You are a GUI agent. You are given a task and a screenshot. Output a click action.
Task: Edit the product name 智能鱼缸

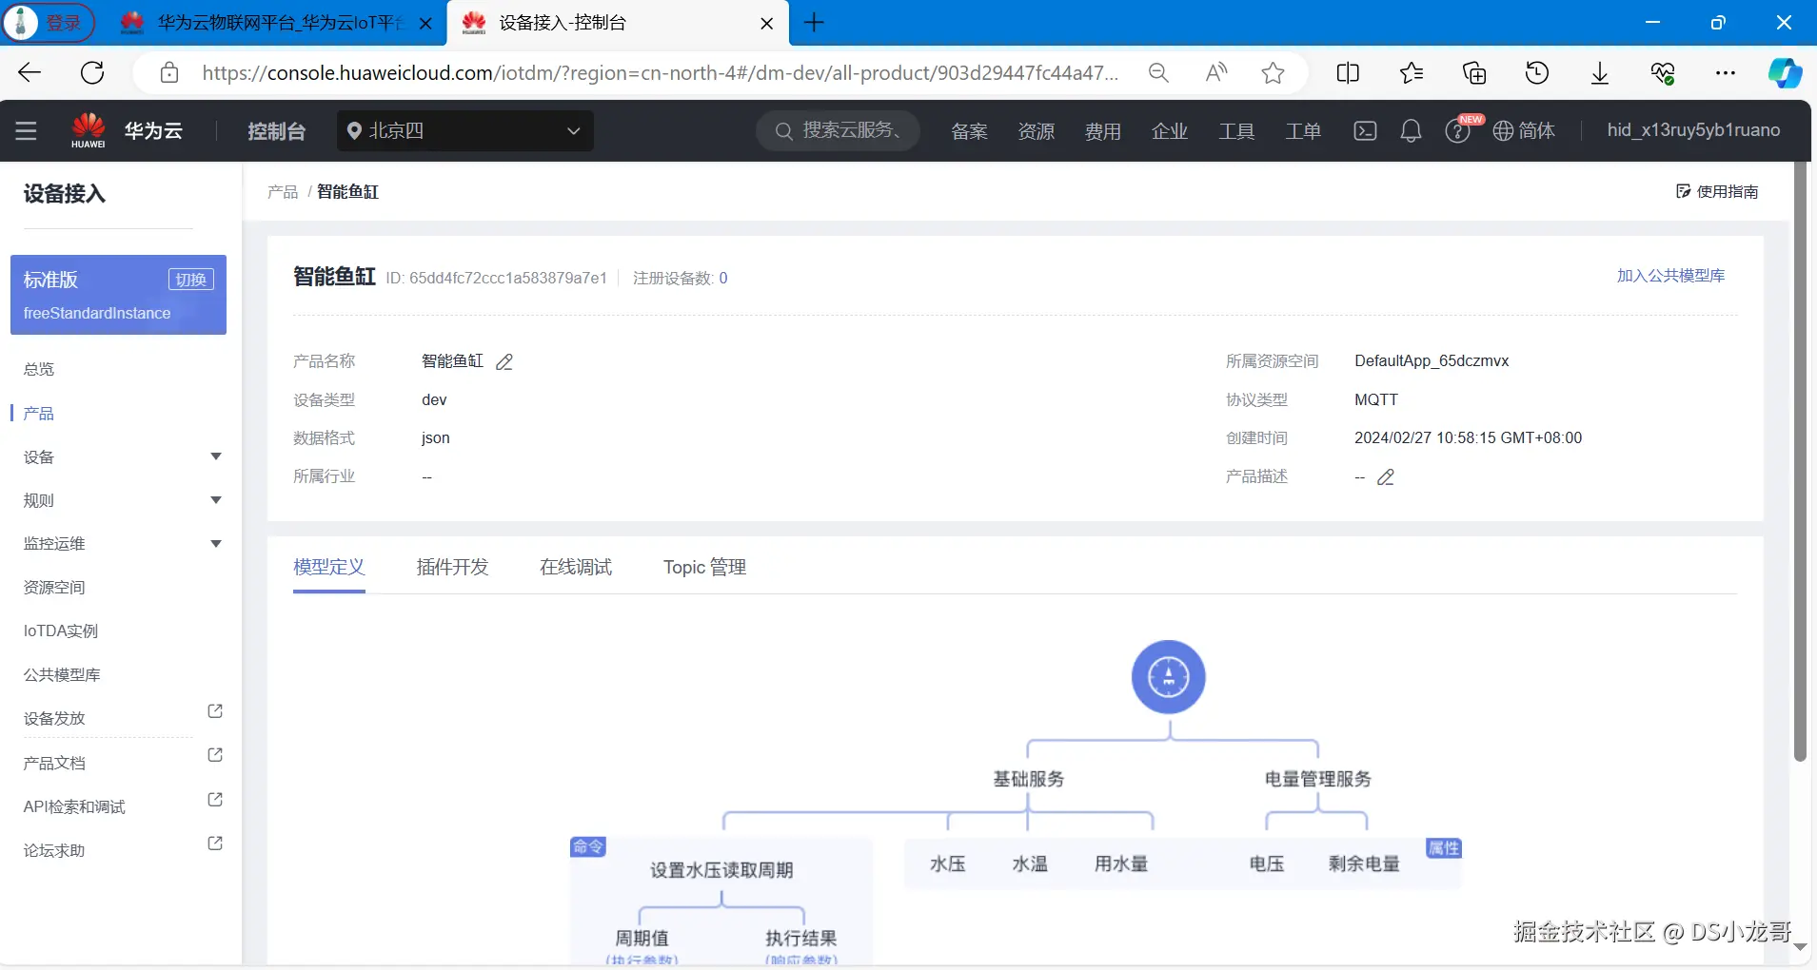coord(504,362)
